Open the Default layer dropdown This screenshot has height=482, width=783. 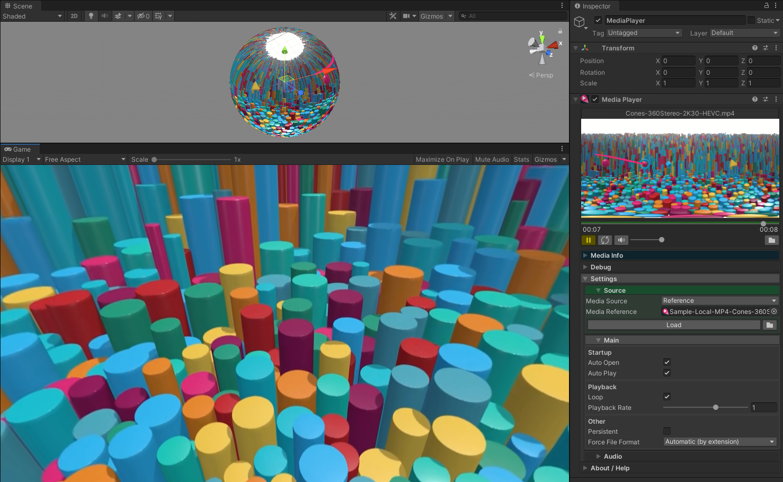coord(745,33)
